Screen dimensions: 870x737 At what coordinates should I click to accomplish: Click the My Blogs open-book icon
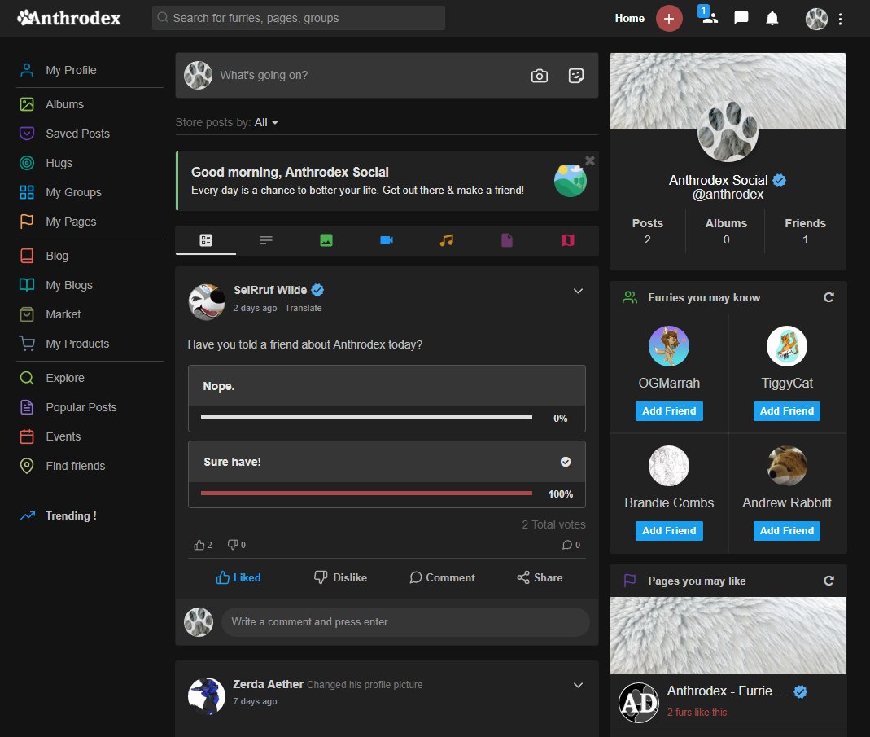pos(27,285)
